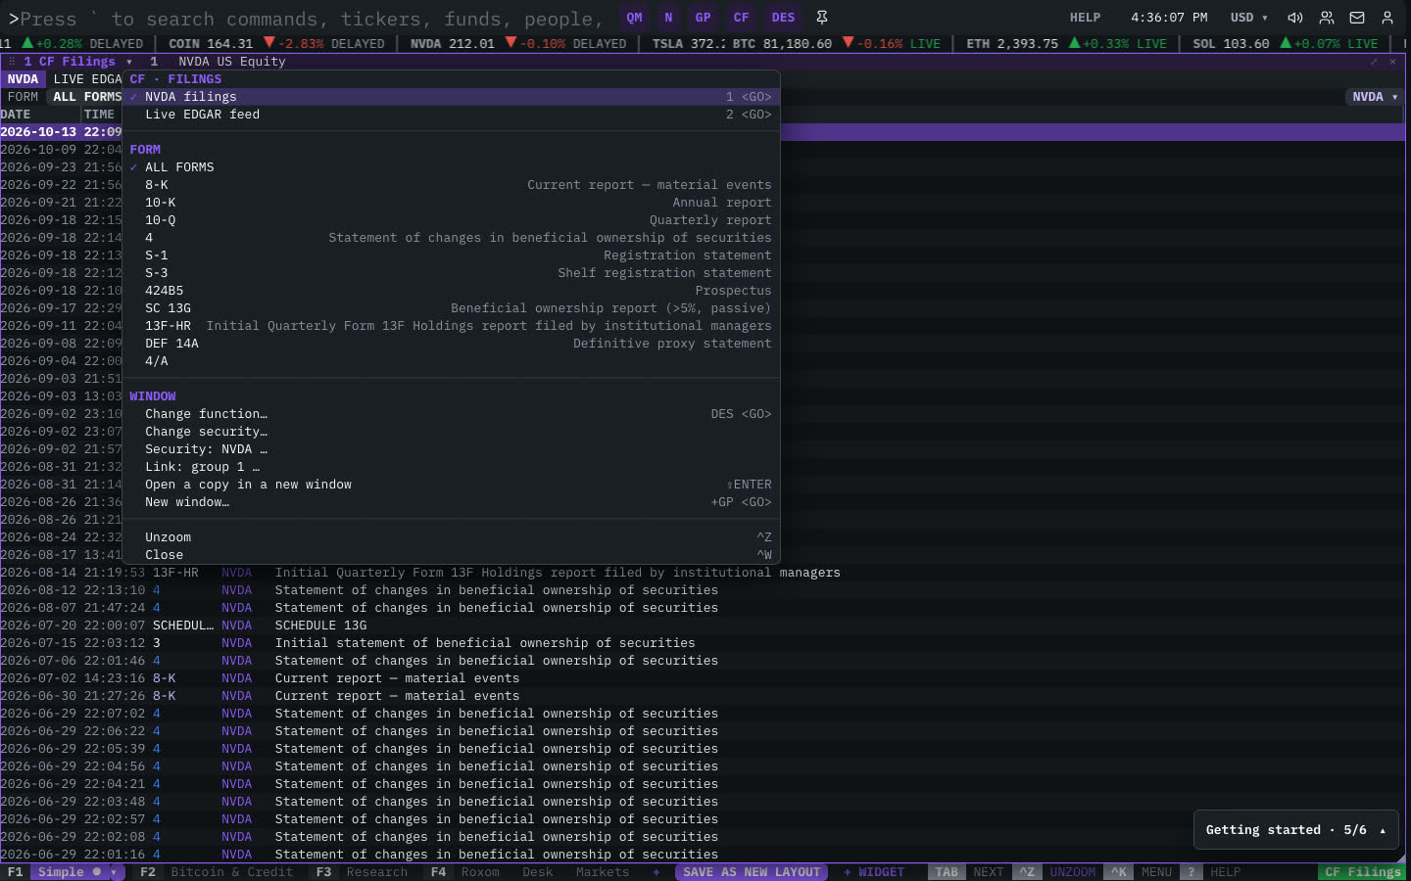The image size is (1411, 881).
Task: Switch to the F2 Bitcoin & Credit layout tab
Action: pyautogui.click(x=217, y=872)
